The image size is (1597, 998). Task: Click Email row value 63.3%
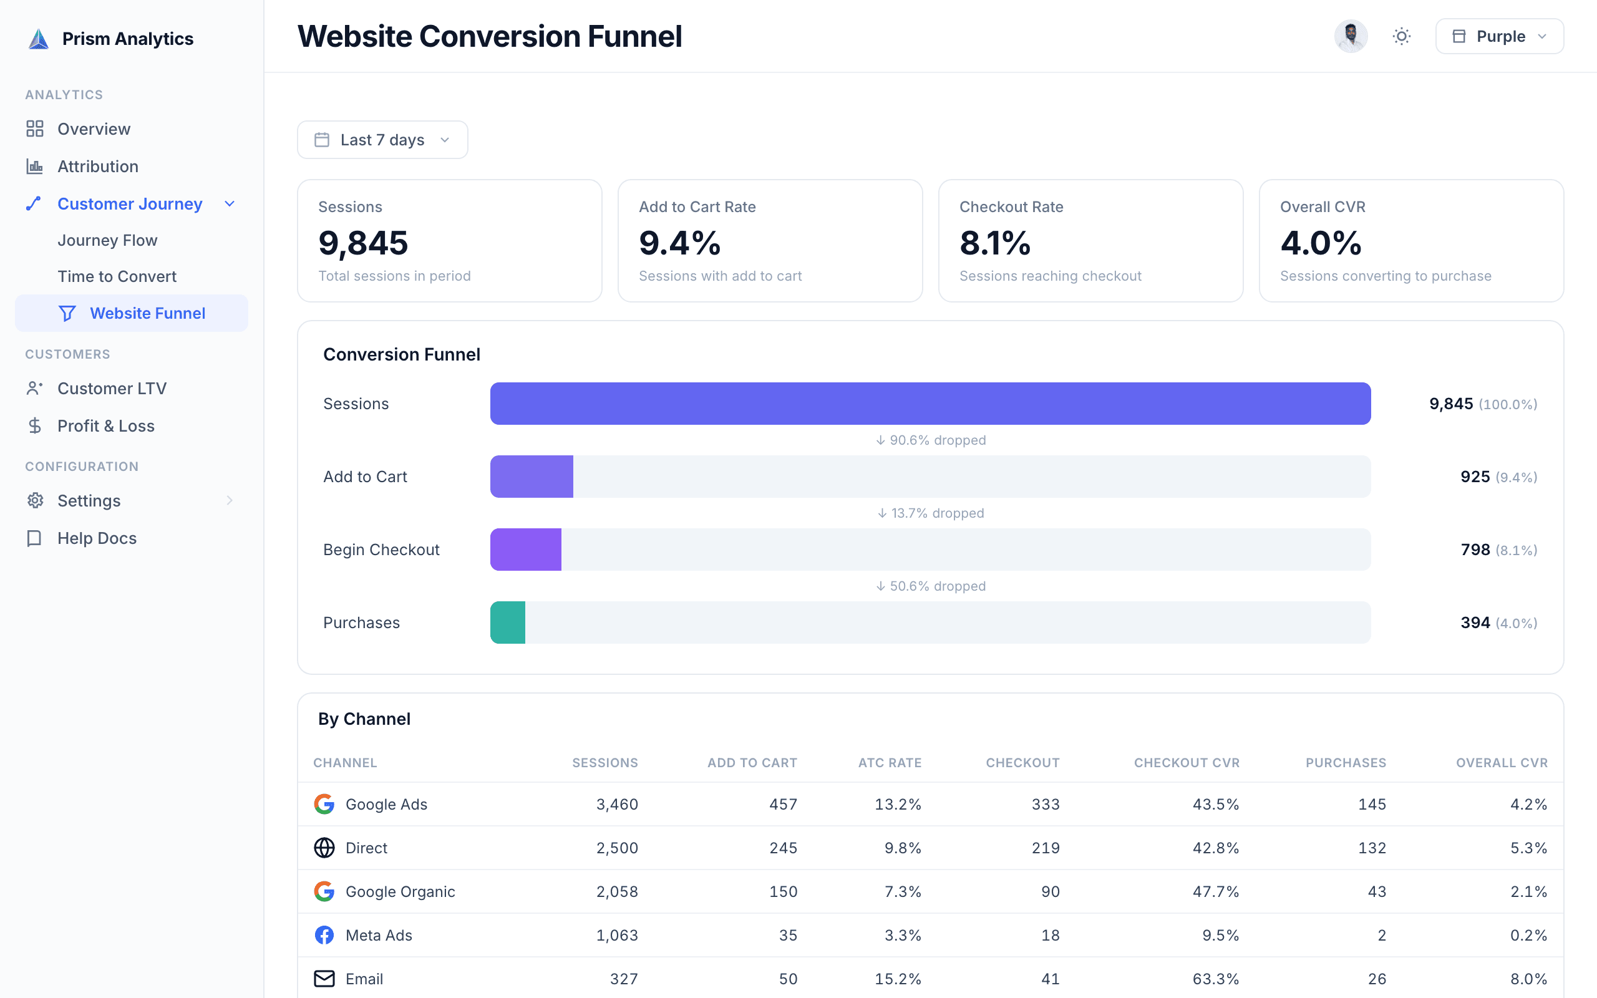(x=1216, y=978)
